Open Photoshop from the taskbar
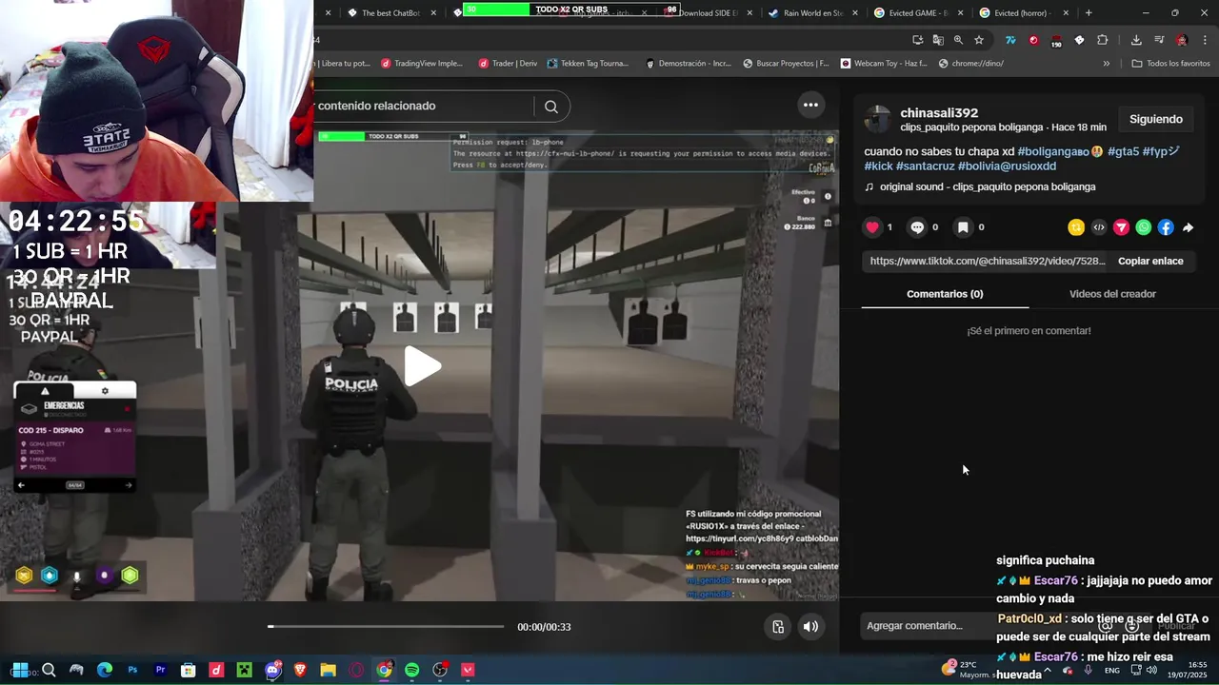This screenshot has height=685, width=1219. 132,670
